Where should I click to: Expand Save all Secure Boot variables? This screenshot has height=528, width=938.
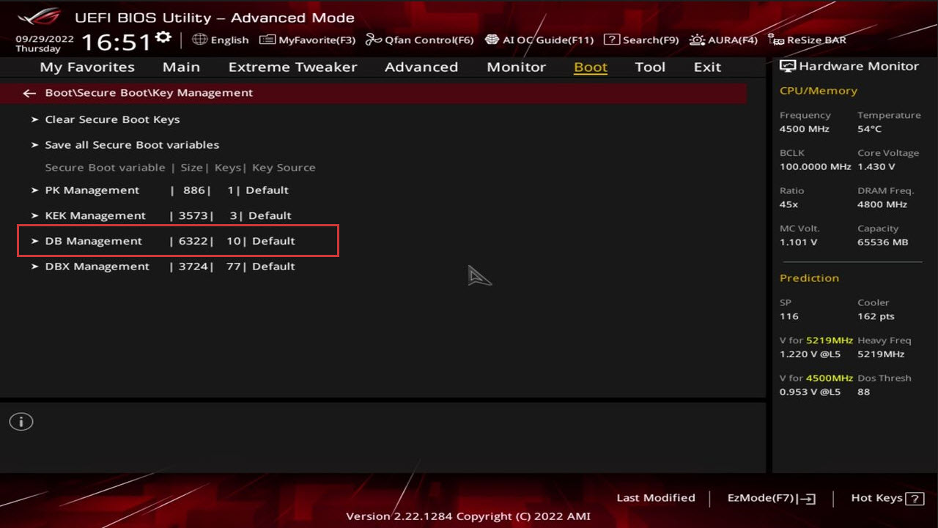click(x=132, y=145)
